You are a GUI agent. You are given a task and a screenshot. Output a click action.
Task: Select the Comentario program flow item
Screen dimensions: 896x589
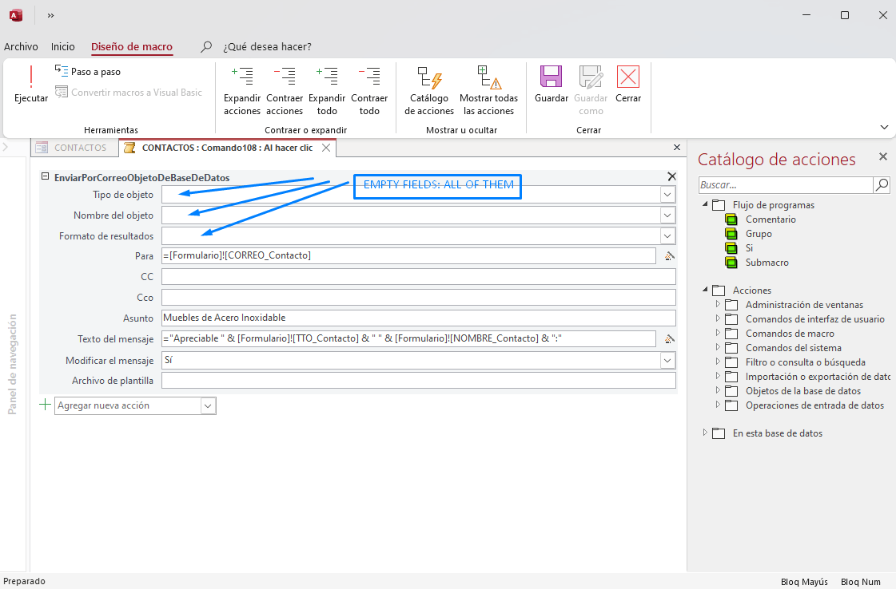pyautogui.click(x=771, y=219)
